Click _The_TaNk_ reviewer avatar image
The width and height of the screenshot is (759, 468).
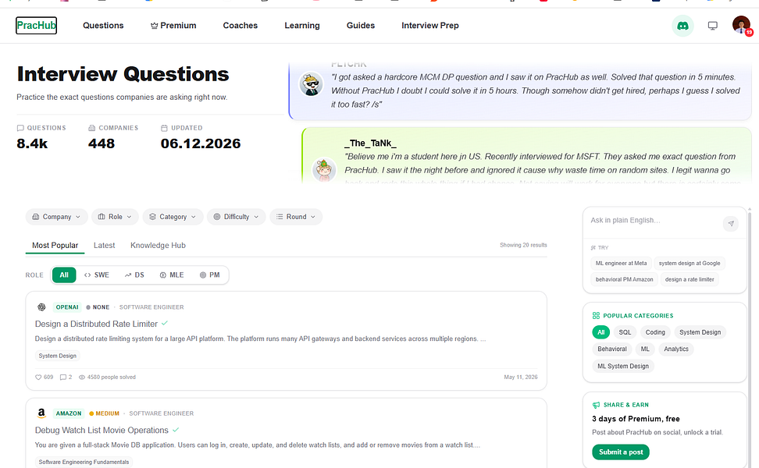click(324, 170)
